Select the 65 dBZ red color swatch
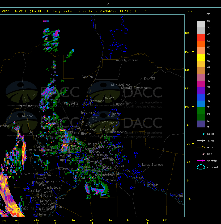221x224 pixels. pos(201,37)
